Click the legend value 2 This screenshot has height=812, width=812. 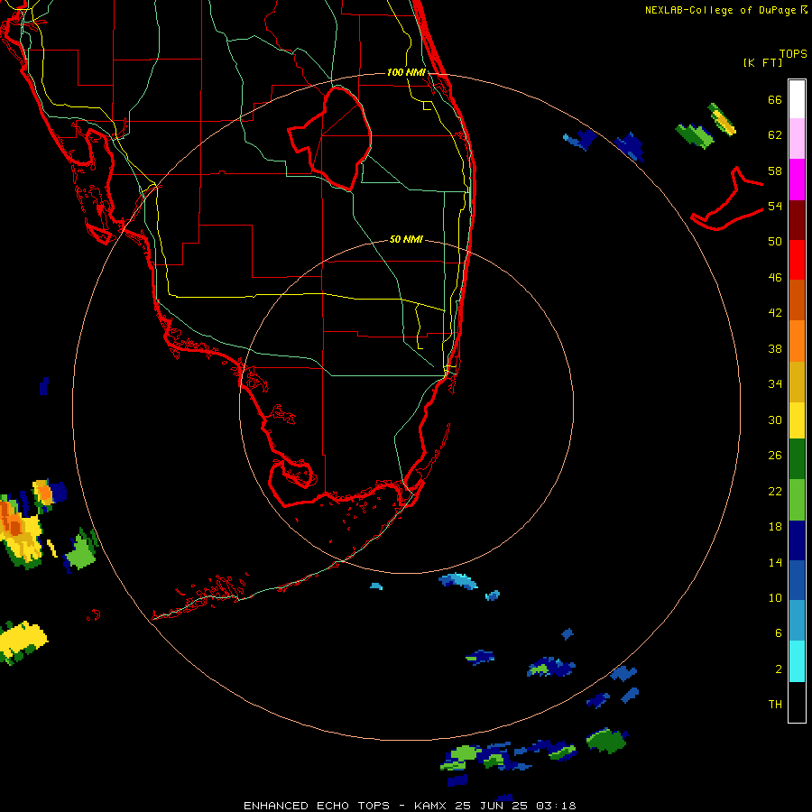(x=778, y=669)
